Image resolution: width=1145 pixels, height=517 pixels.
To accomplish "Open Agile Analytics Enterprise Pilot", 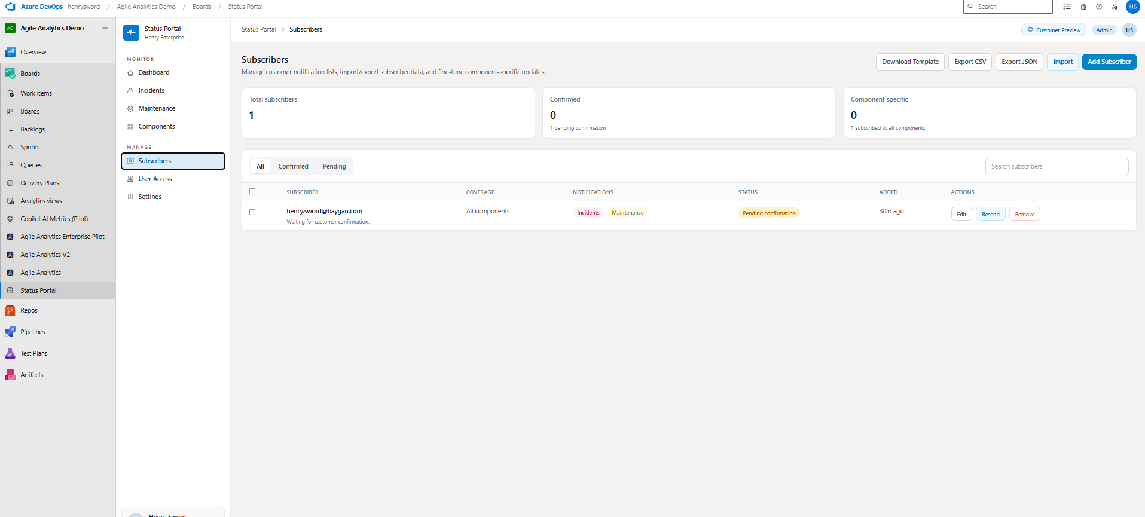I will coord(57,237).
